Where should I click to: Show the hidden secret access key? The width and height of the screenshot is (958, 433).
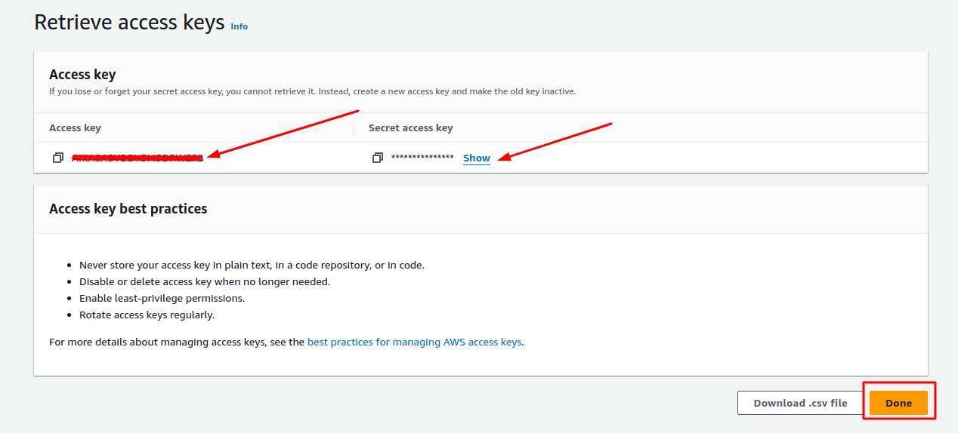(x=477, y=158)
